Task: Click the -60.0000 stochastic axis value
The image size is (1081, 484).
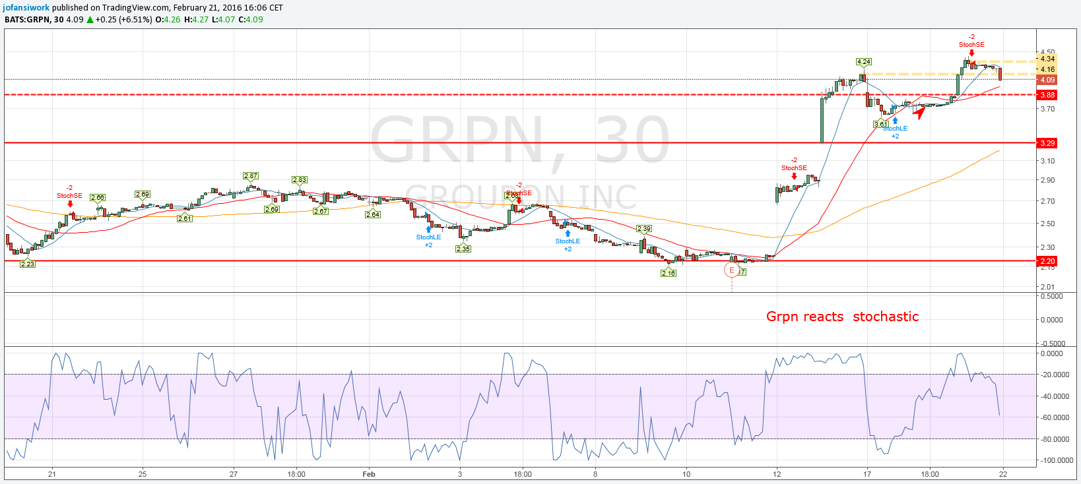Action: pos(1054,417)
